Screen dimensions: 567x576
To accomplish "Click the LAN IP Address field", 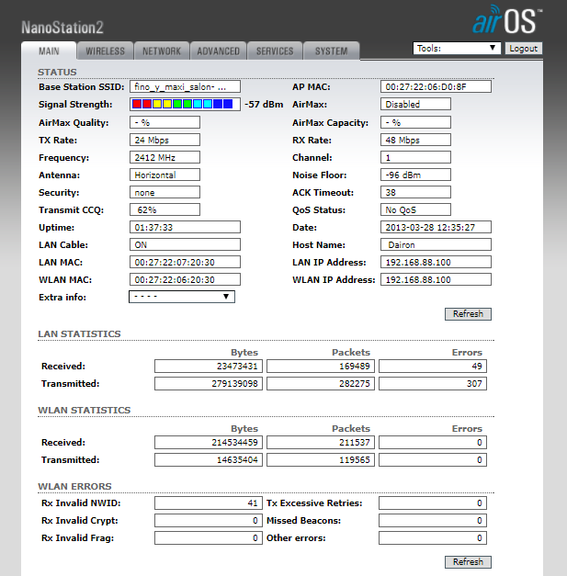I will pos(436,262).
